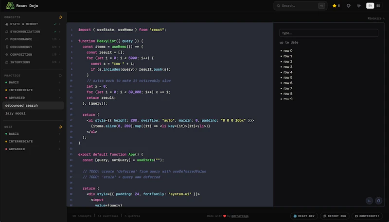The image size is (389, 222).
Task: Click the Concepts progress ring icon
Action: [60, 17]
